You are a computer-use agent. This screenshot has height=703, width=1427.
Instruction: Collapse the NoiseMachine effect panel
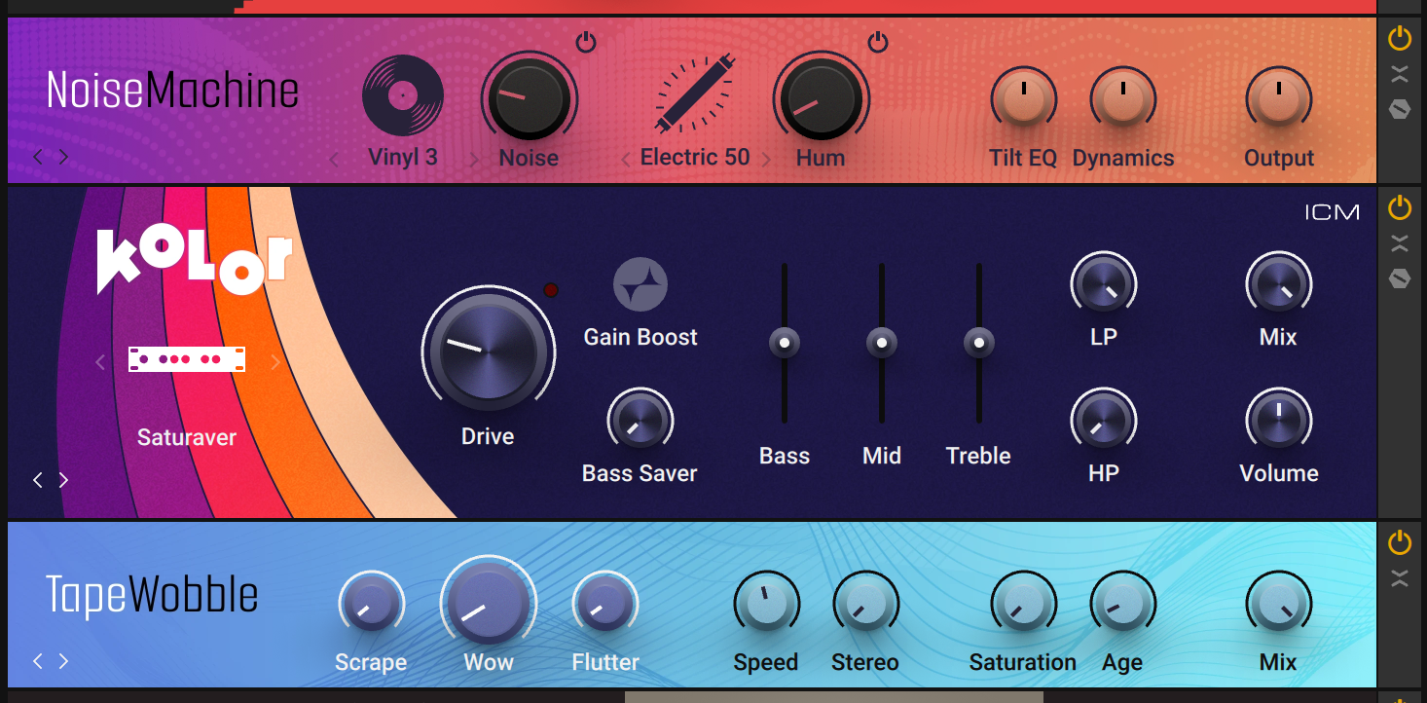(1399, 74)
